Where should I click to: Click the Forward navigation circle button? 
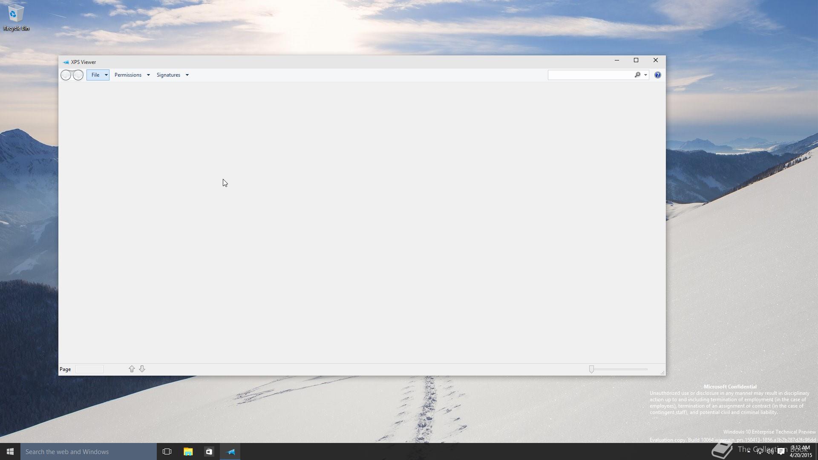78,75
